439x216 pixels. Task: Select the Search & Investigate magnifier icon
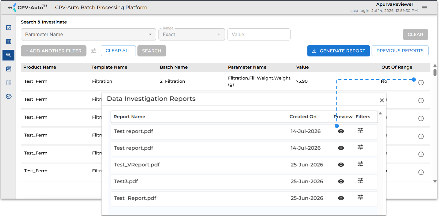[x=9, y=55]
